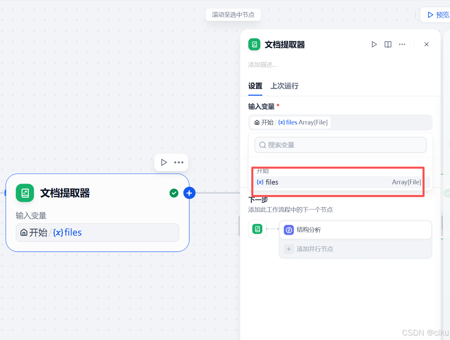The width and height of the screenshot is (450, 340).
Task: Select the files variable under 开始
Action: 338,182
